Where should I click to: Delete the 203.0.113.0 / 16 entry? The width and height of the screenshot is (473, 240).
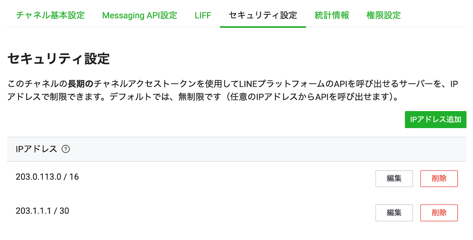[439, 179]
